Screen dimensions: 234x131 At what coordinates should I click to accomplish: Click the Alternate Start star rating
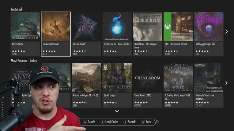click(x=202, y=103)
